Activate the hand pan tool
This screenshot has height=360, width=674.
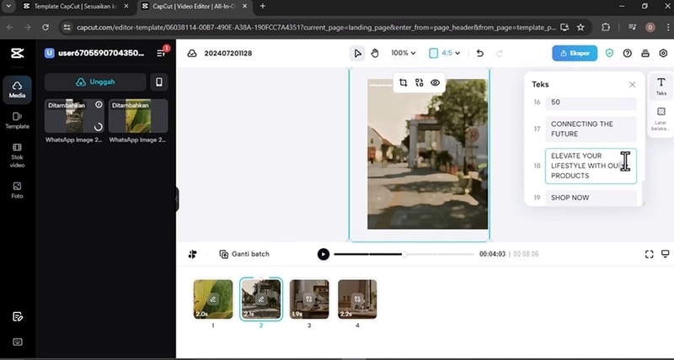[x=375, y=53]
